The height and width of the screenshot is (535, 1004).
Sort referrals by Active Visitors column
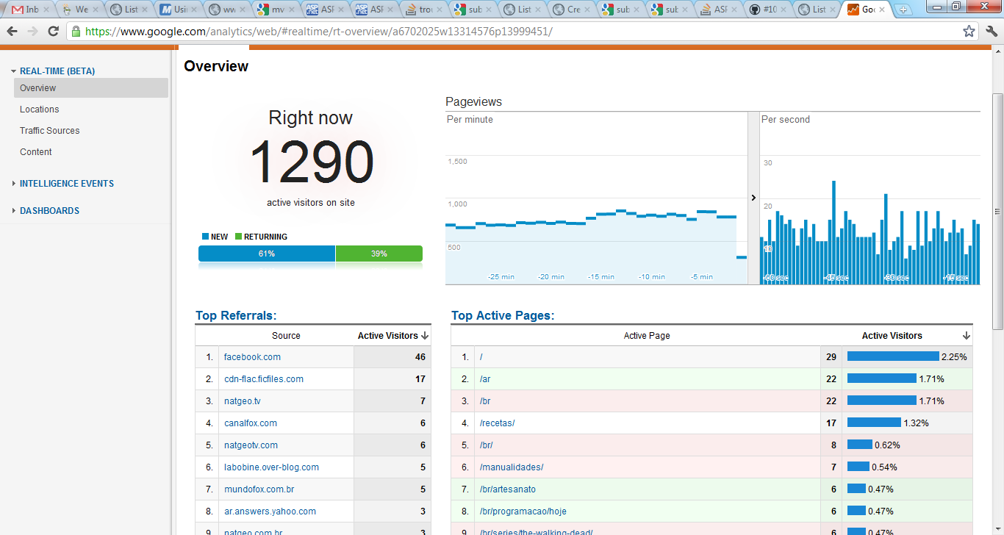[x=393, y=336]
